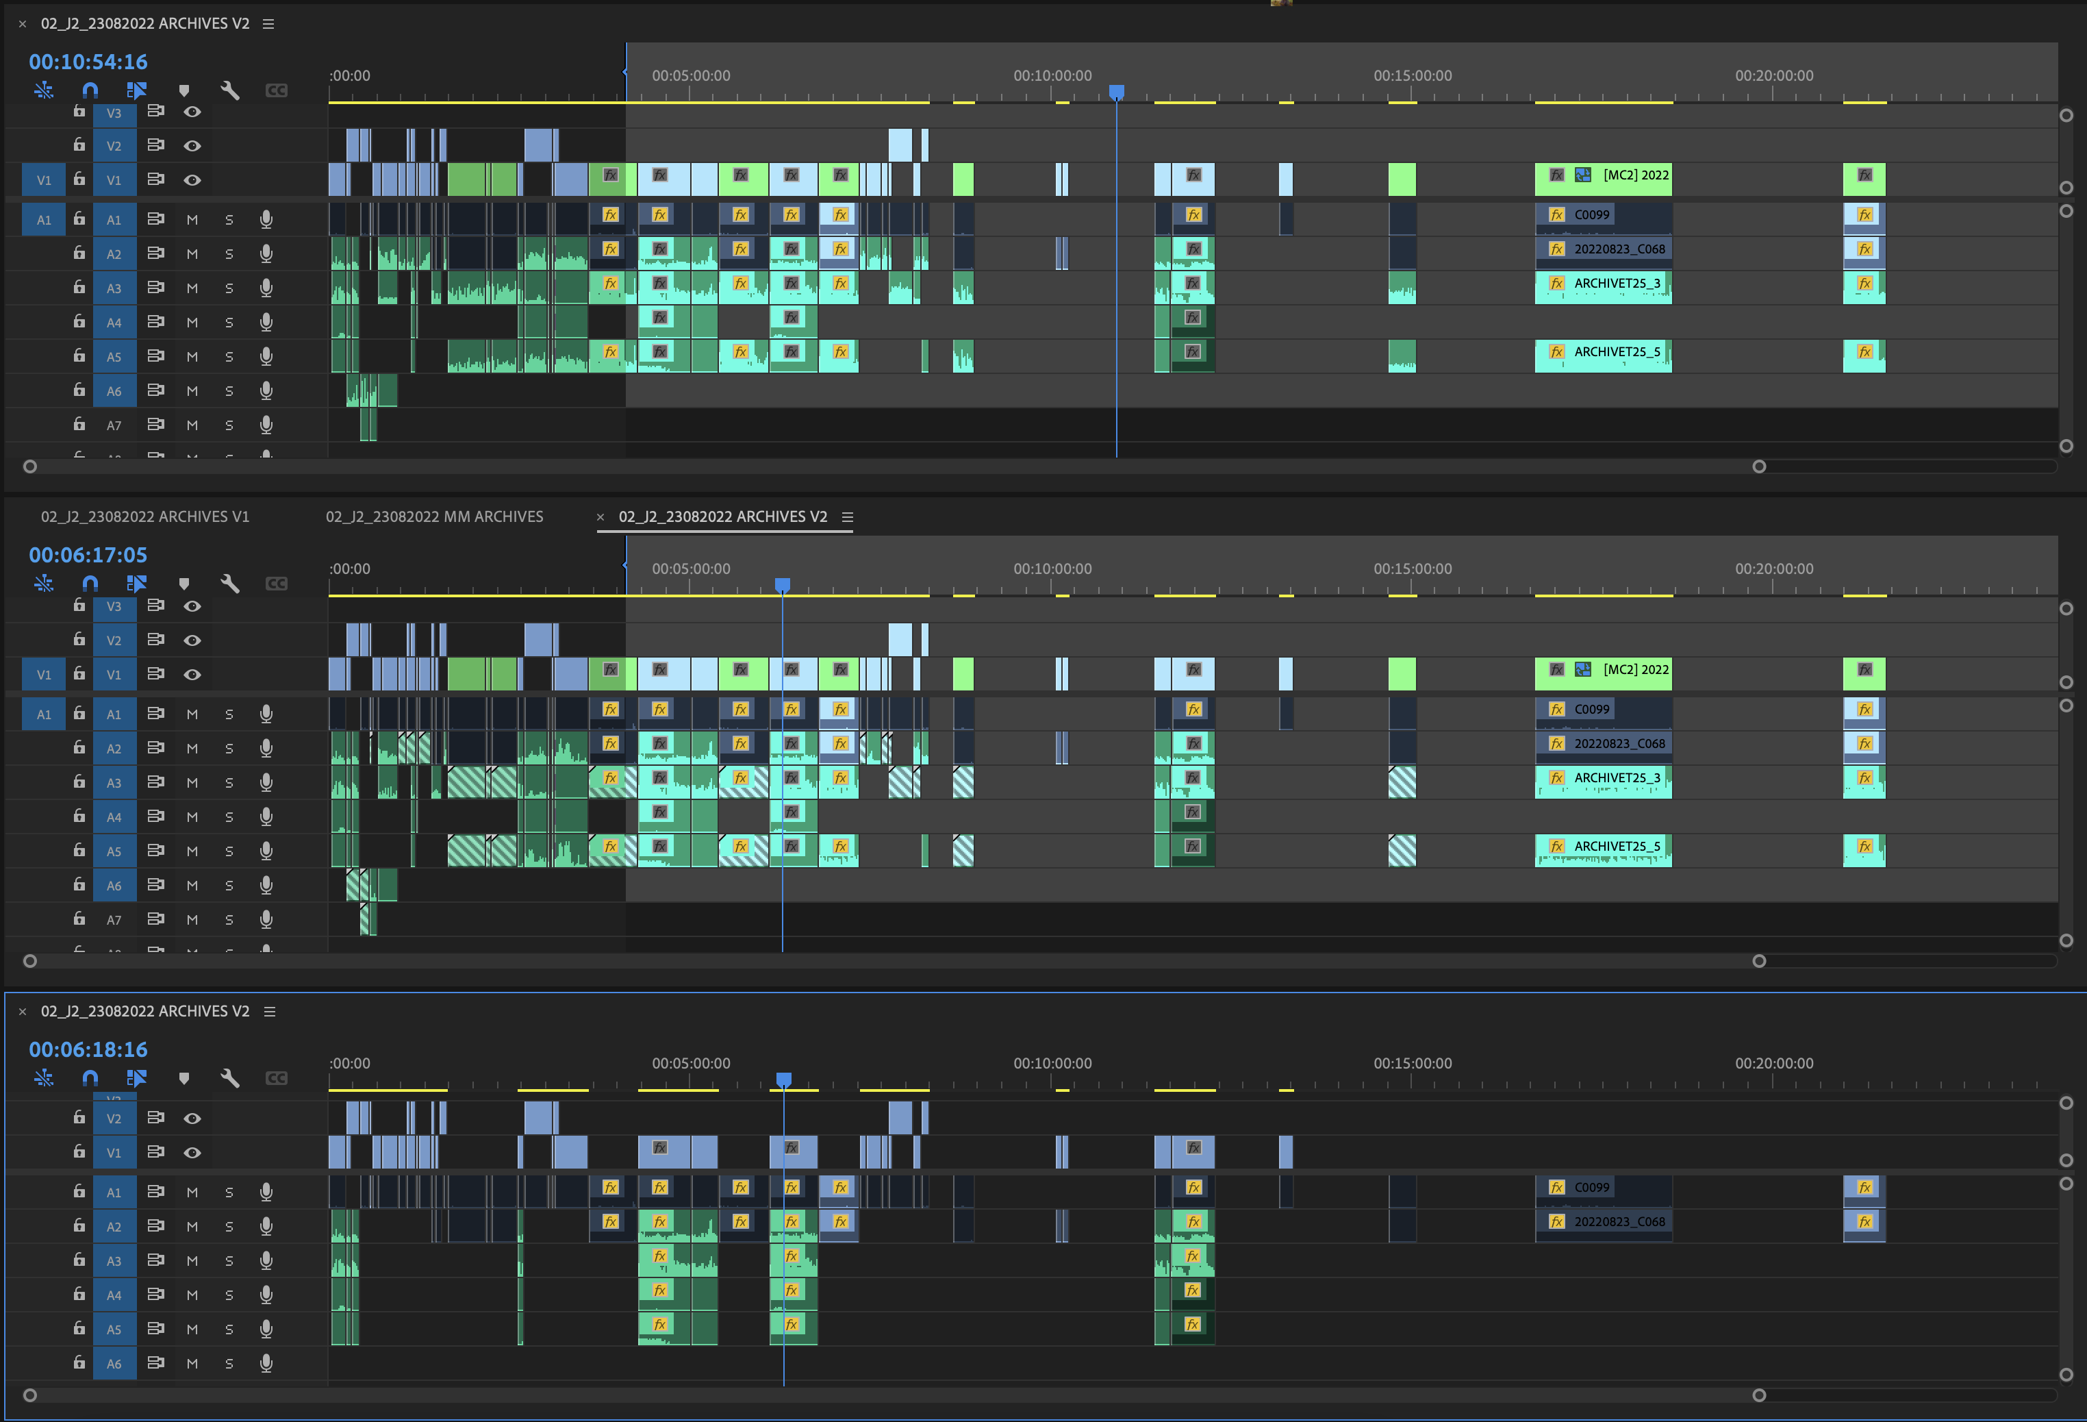Solo track A4 in the 00:06:18:16 timeline
This screenshot has width=2087, height=1422.
[x=229, y=1295]
